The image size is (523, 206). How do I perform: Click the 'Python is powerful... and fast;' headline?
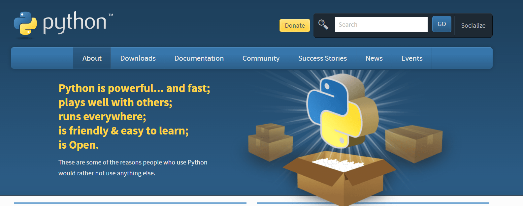tap(134, 88)
